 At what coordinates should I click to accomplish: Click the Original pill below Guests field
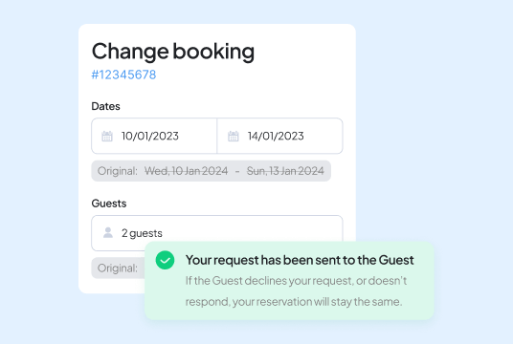(x=118, y=269)
